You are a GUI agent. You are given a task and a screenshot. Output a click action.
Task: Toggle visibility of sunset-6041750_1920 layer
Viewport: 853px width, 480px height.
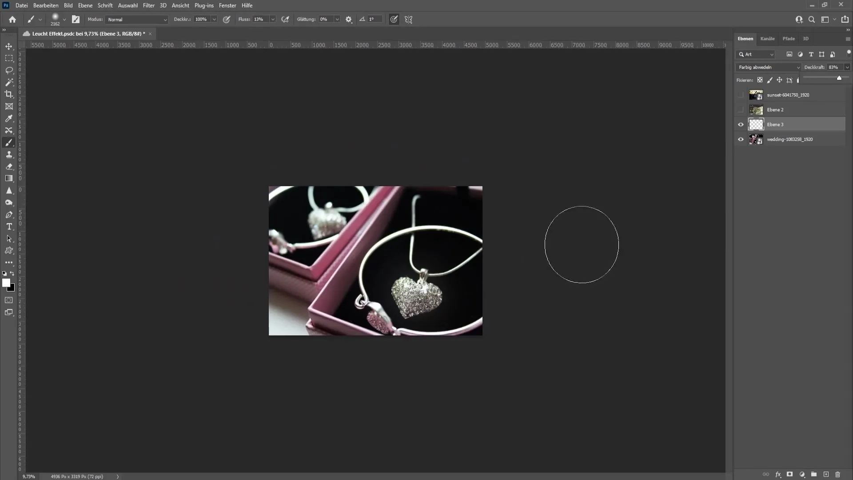(x=741, y=95)
